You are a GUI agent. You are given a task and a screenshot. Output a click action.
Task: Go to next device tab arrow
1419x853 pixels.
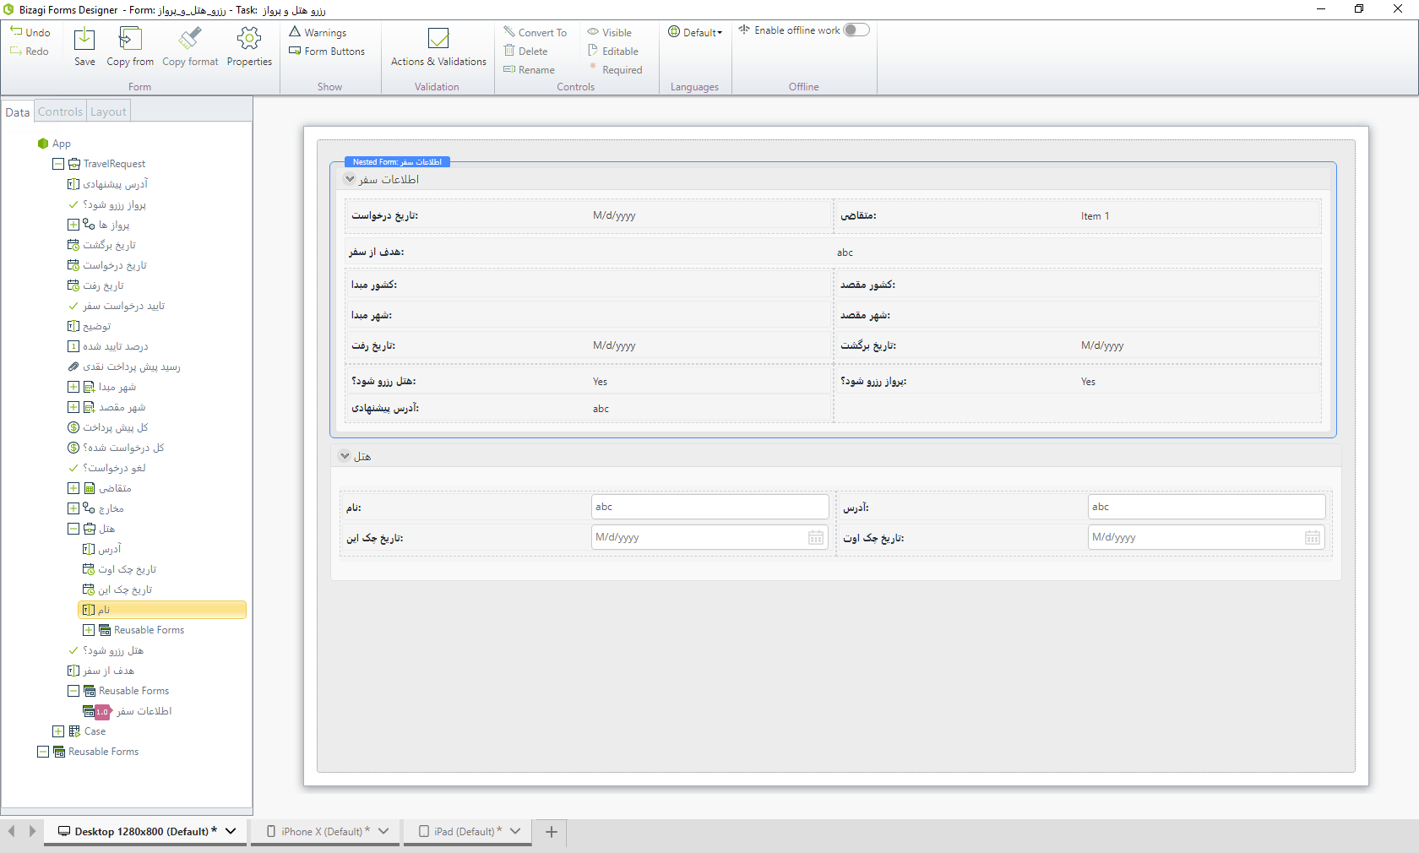click(32, 832)
